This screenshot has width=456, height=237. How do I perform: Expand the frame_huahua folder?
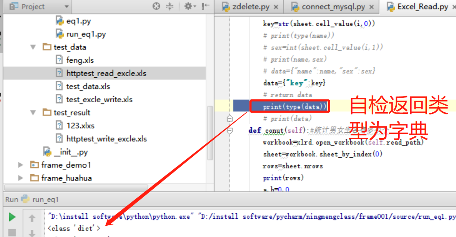[x=21, y=178]
